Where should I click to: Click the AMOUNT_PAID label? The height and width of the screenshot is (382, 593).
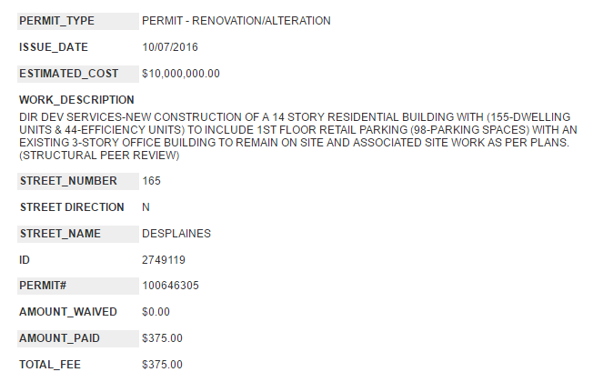tap(60, 338)
